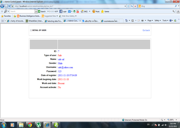Screen dimensions: 180x128
Task: Click the Windows Start button
Action: [4, 125]
